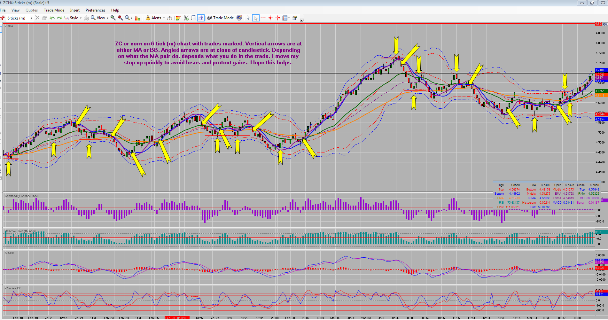Click the MACD panel label
Viewport: 608px width, 320px height.
click(x=10, y=253)
